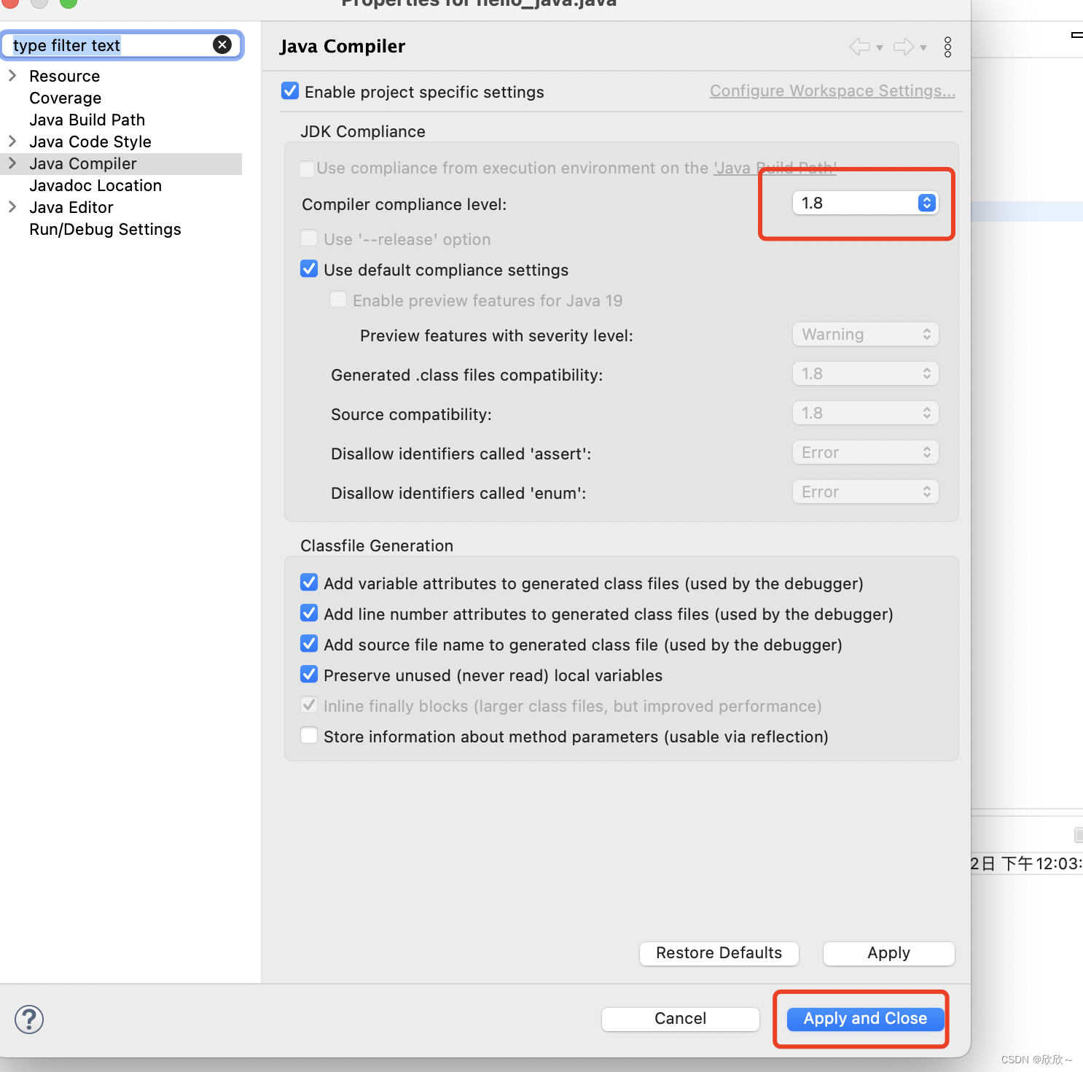Open the three-dot view menu icon

pos(947,47)
